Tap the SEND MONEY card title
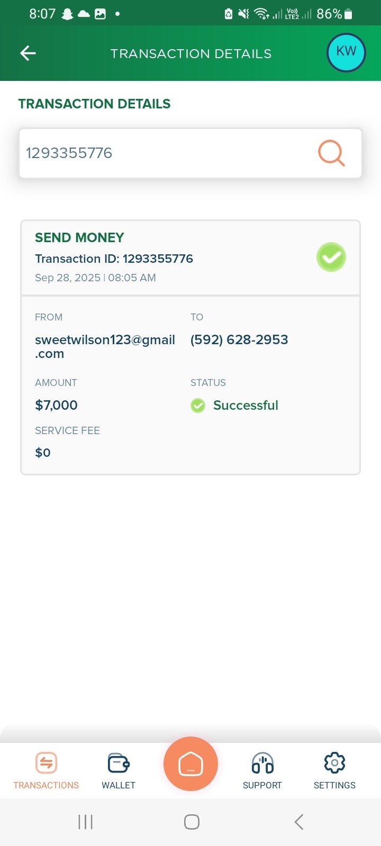 [79, 237]
